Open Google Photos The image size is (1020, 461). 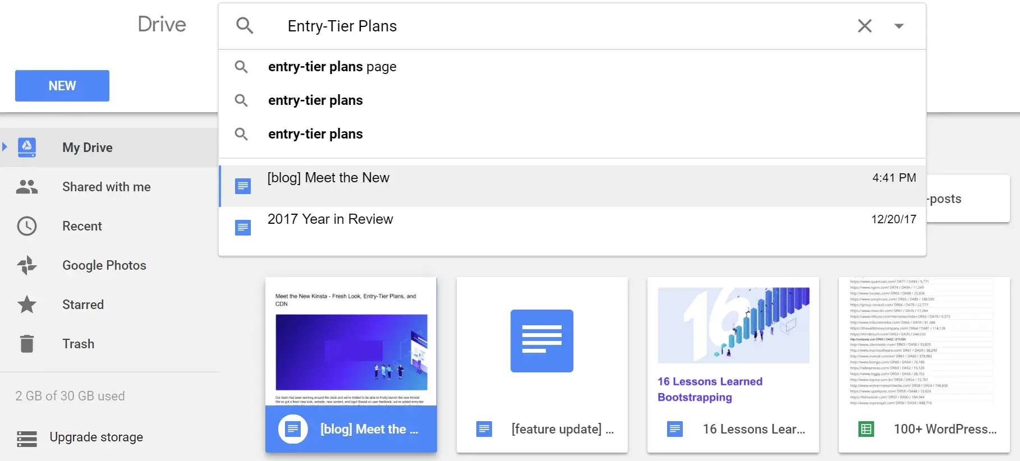104,265
